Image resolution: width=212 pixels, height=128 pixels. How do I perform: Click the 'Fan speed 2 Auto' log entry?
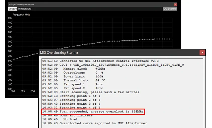(73, 88)
